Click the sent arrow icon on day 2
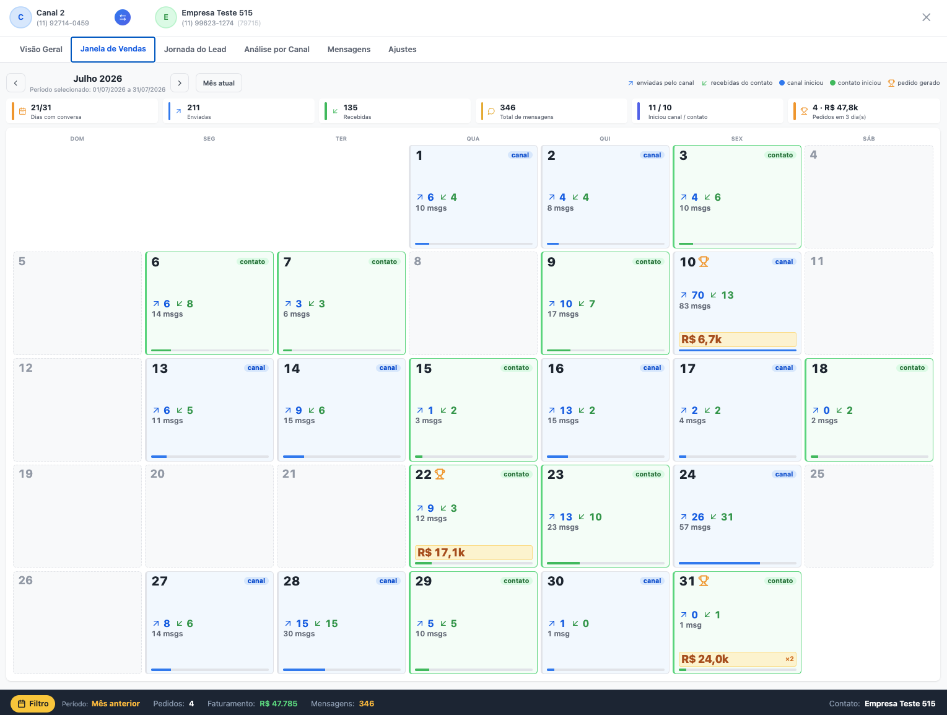Viewport: 947px width, 715px height. coord(552,197)
